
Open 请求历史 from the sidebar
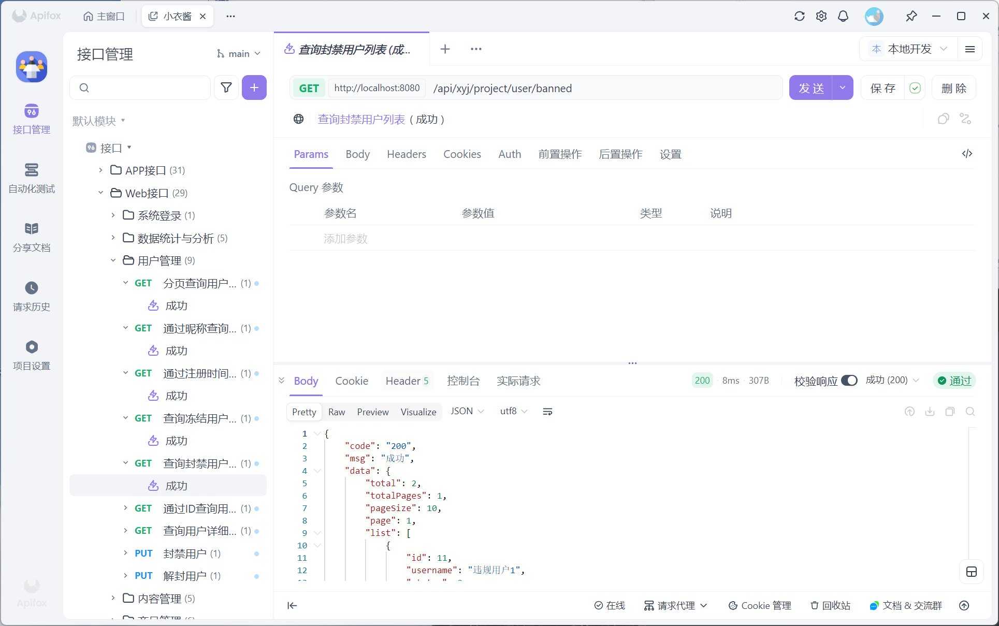32,296
